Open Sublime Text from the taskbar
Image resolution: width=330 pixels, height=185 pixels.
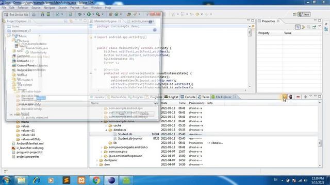tap(66, 180)
